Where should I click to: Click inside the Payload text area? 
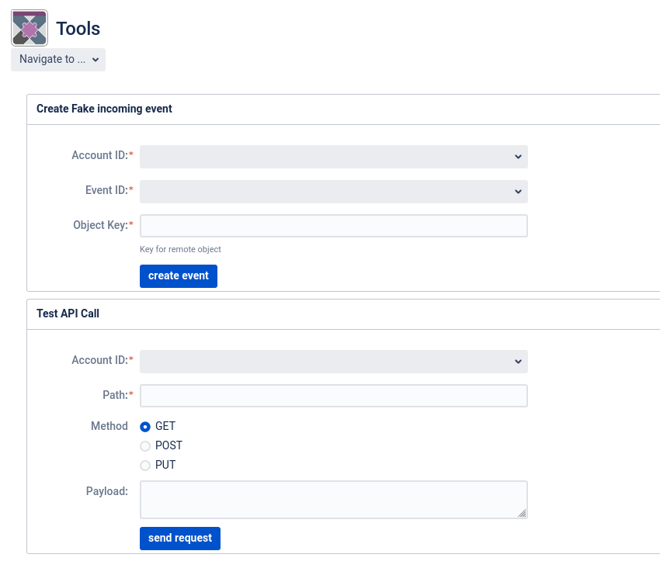pyautogui.click(x=334, y=500)
